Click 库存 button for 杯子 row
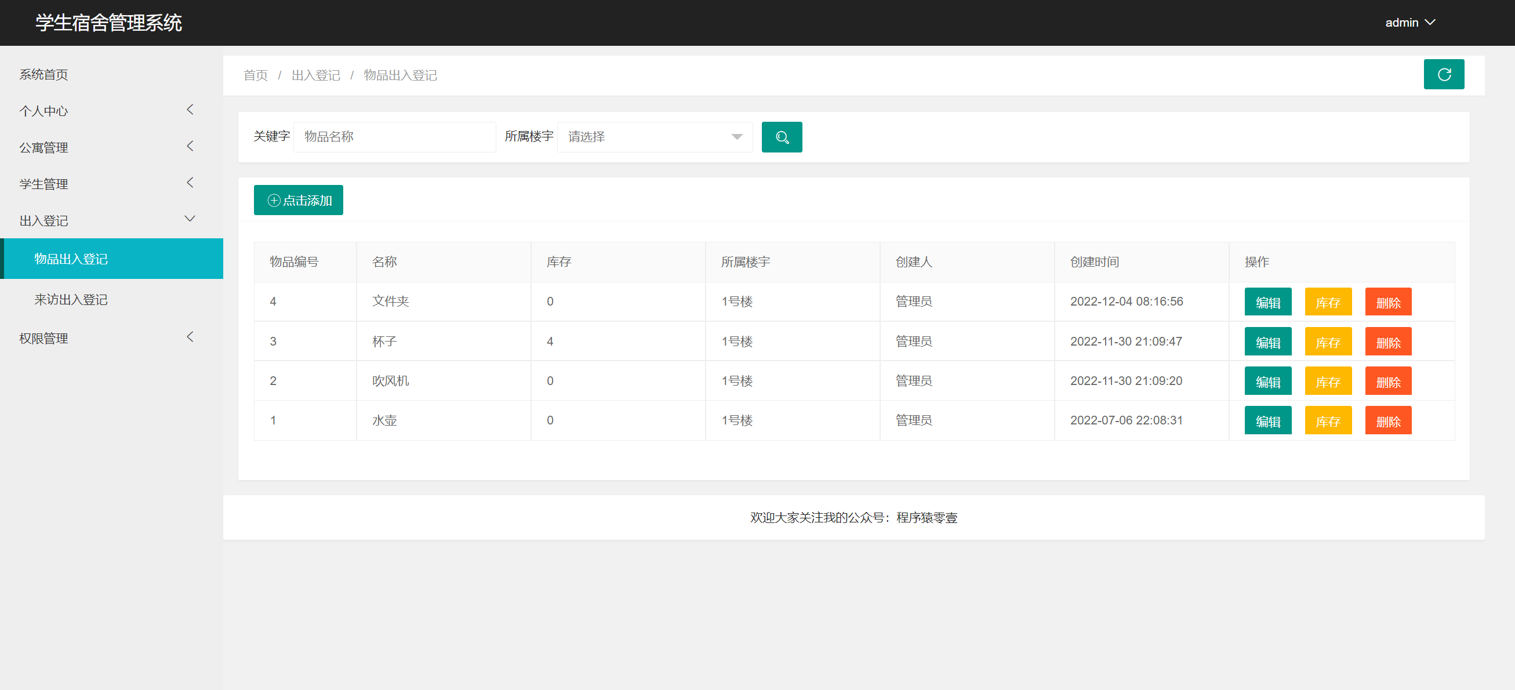Image resolution: width=1515 pixels, height=690 pixels. (1327, 342)
